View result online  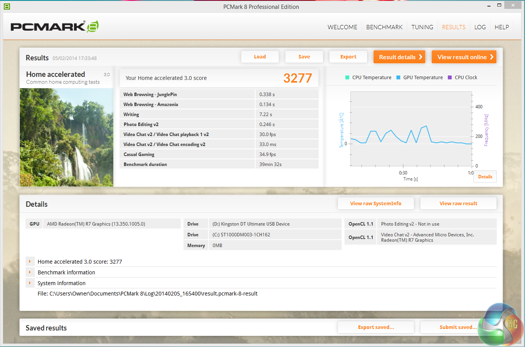click(464, 57)
